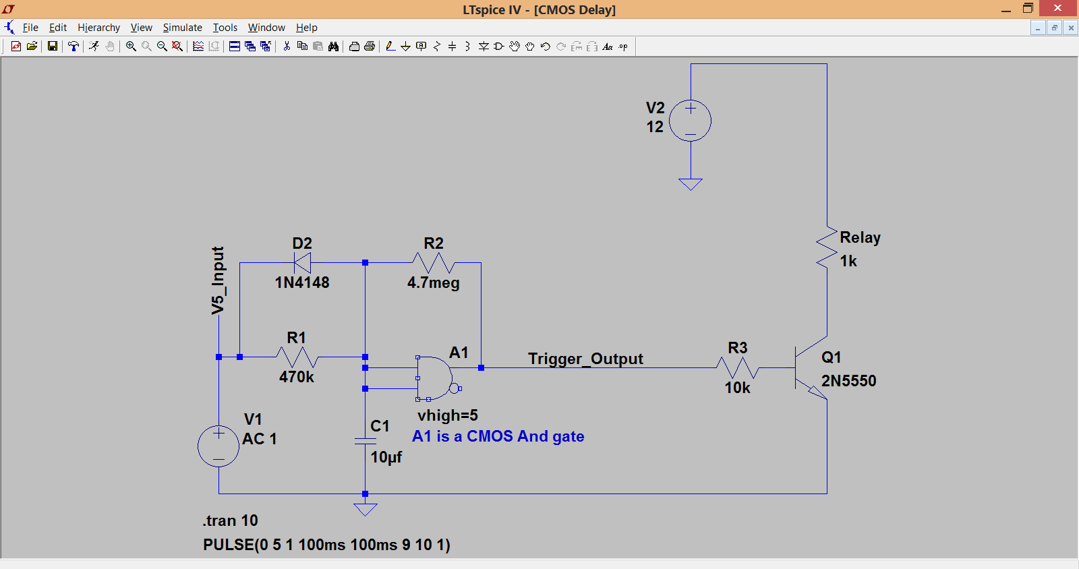Cascade windows toolbar icon
Viewport: 1079px width, 569px height.
click(250, 47)
